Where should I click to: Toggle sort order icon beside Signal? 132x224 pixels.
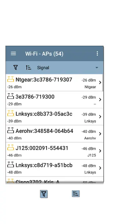click(28, 67)
